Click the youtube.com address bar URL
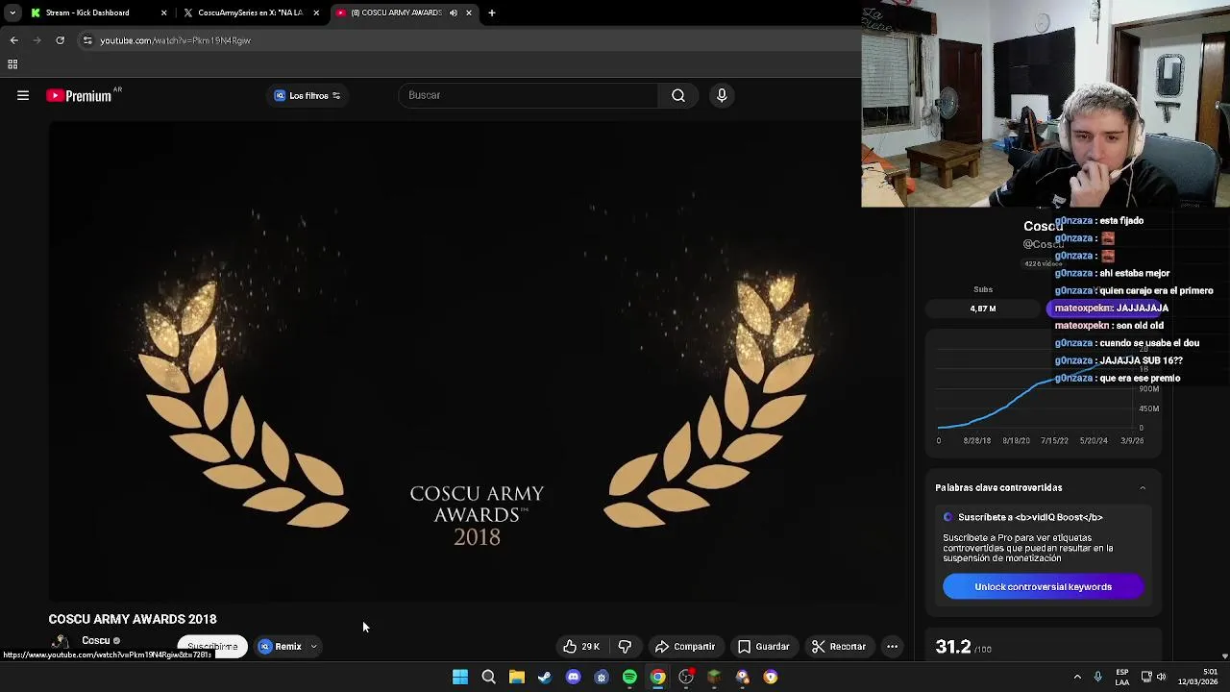Viewport: 1230px width, 692px height. coord(176,40)
